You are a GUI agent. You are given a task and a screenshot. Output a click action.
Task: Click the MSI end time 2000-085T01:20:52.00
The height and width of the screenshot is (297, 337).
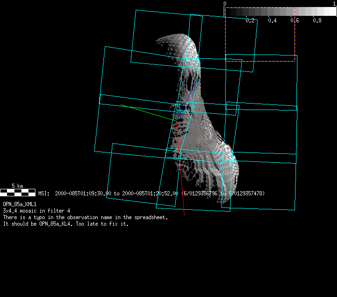pos(150,193)
